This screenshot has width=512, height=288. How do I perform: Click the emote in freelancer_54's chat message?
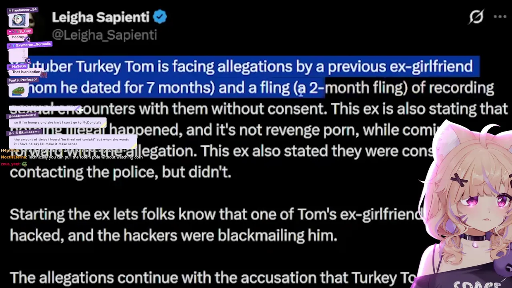click(18, 20)
